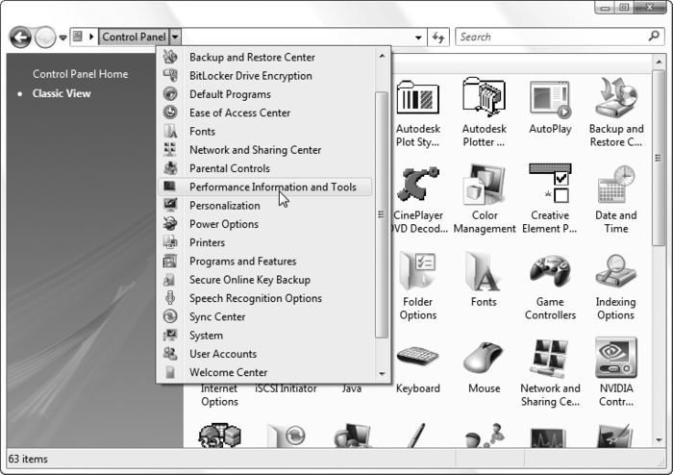The height and width of the screenshot is (475, 673).
Task: Click the Control Panel icon in address bar
Action: click(78, 37)
